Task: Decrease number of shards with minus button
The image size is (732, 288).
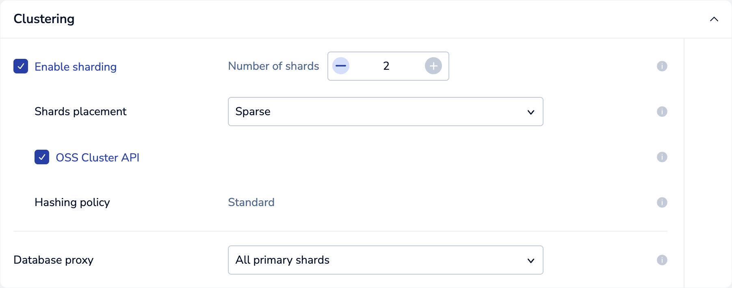Action: pos(341,66)
